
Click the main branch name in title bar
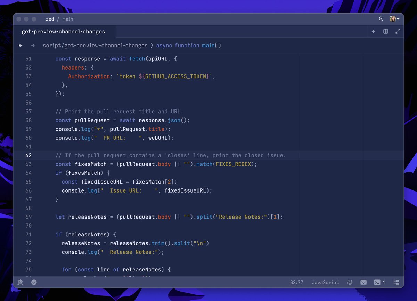(68, 19)
